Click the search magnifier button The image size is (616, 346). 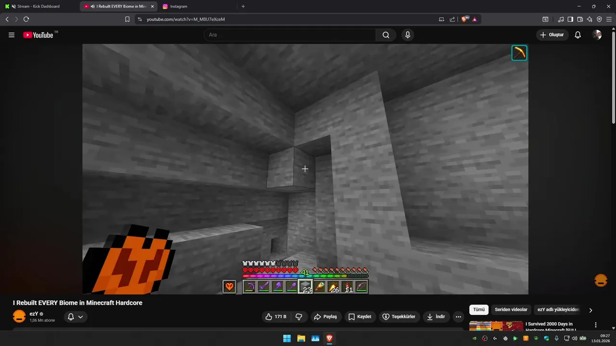click(x=386, y=35)
